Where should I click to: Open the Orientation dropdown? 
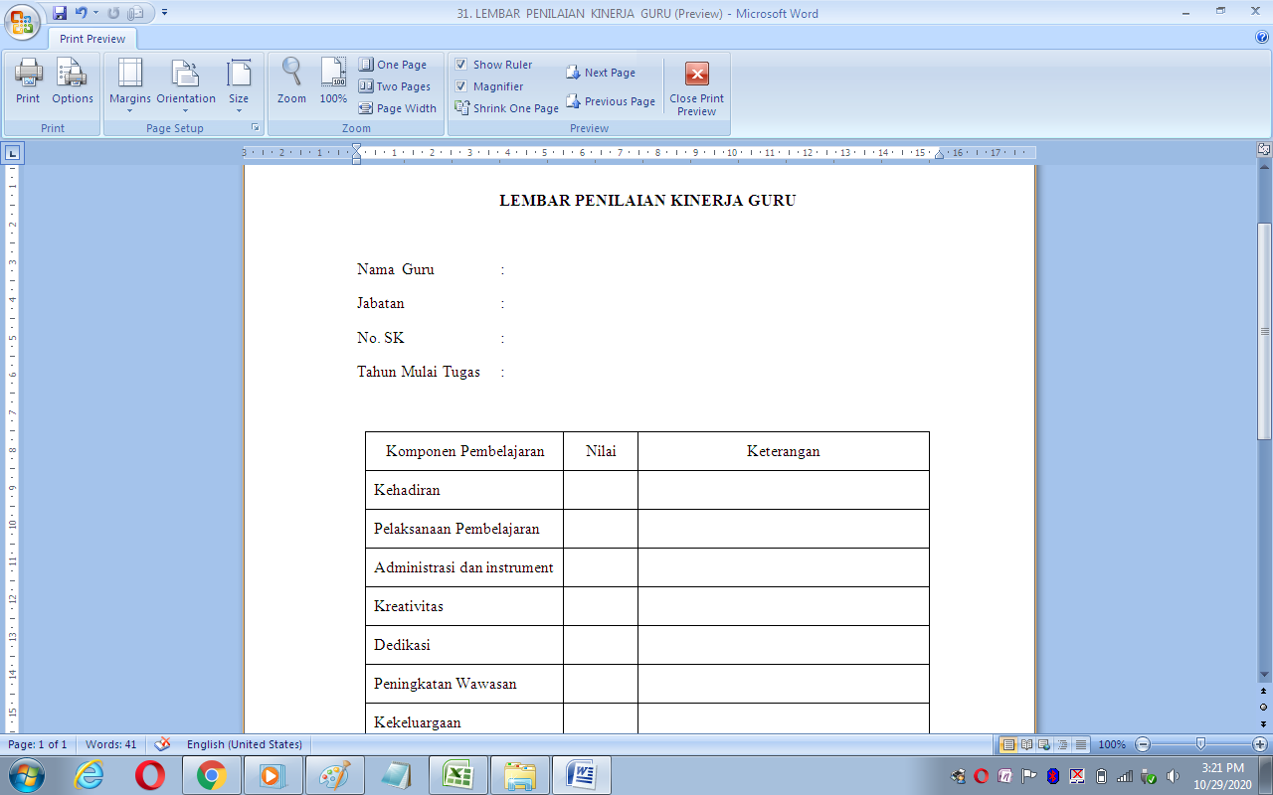186,83
